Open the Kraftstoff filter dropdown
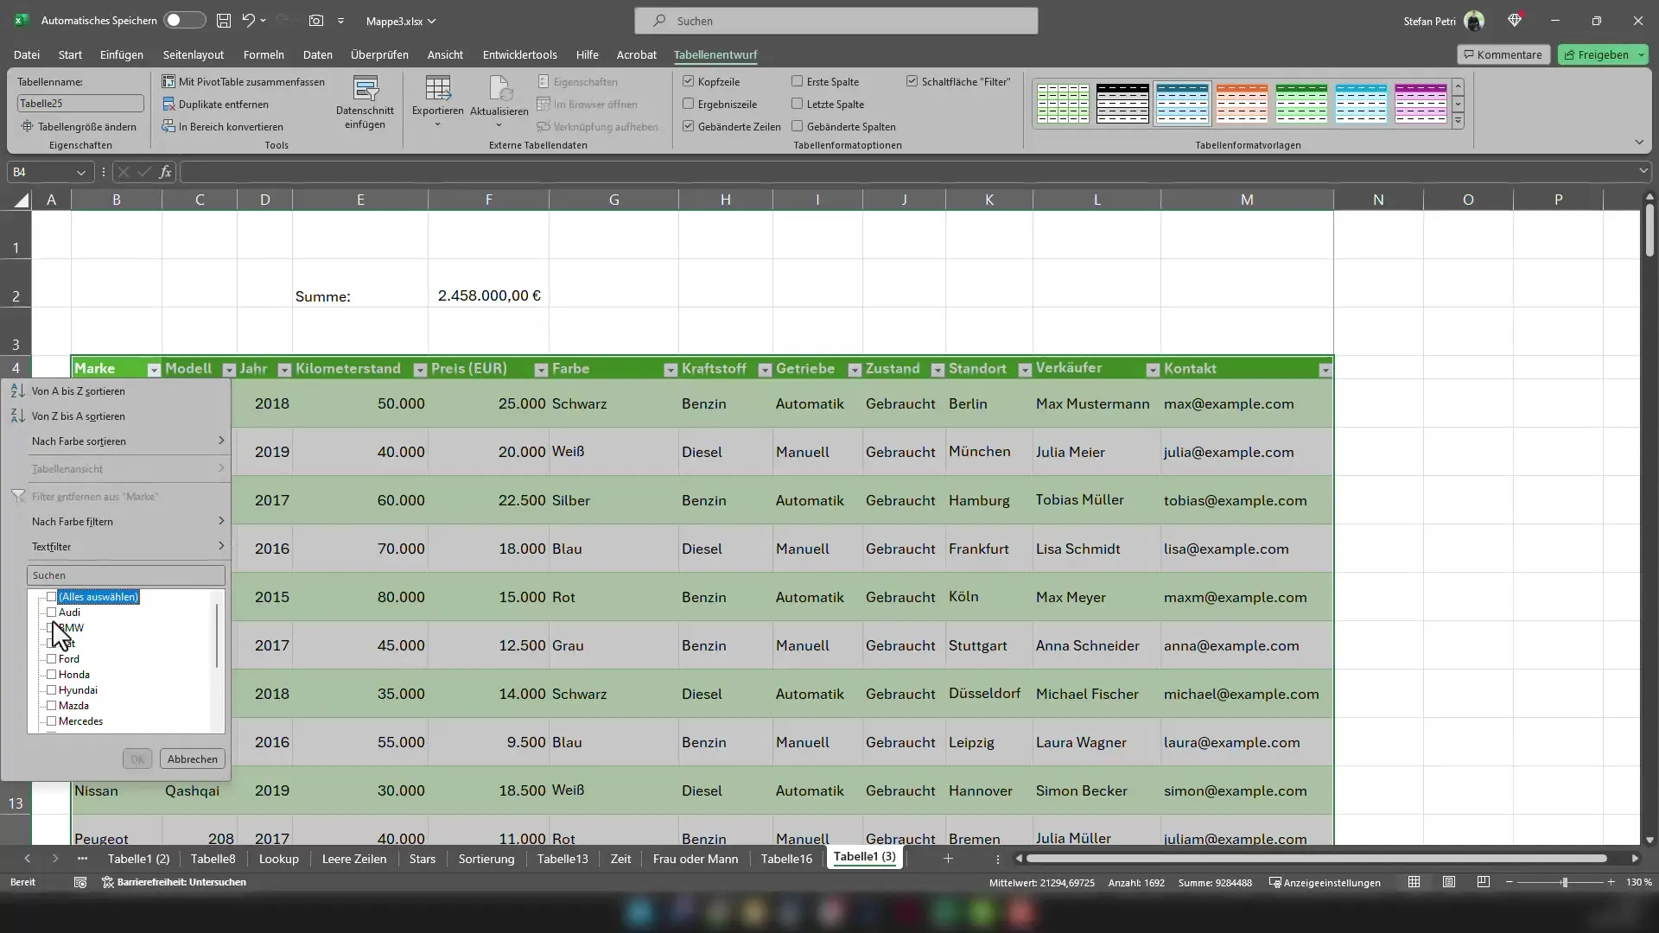This screenshot has height=933, width=1659. click(x=765, y=370)
